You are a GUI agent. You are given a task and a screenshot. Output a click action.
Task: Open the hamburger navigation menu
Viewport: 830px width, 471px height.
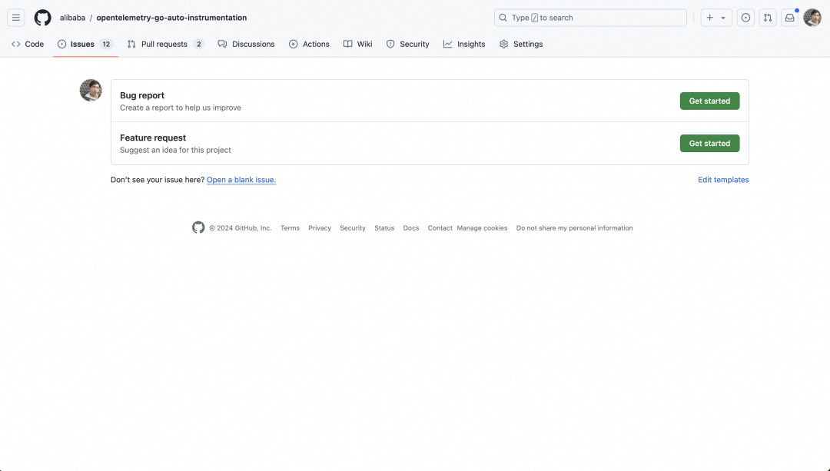(16, 18)
